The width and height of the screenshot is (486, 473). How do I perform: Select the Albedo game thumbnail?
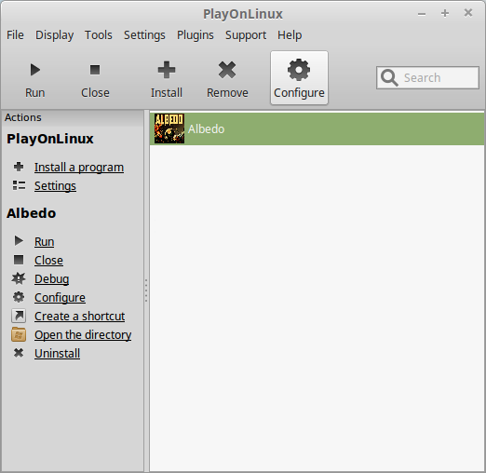(x=169, y=128)
